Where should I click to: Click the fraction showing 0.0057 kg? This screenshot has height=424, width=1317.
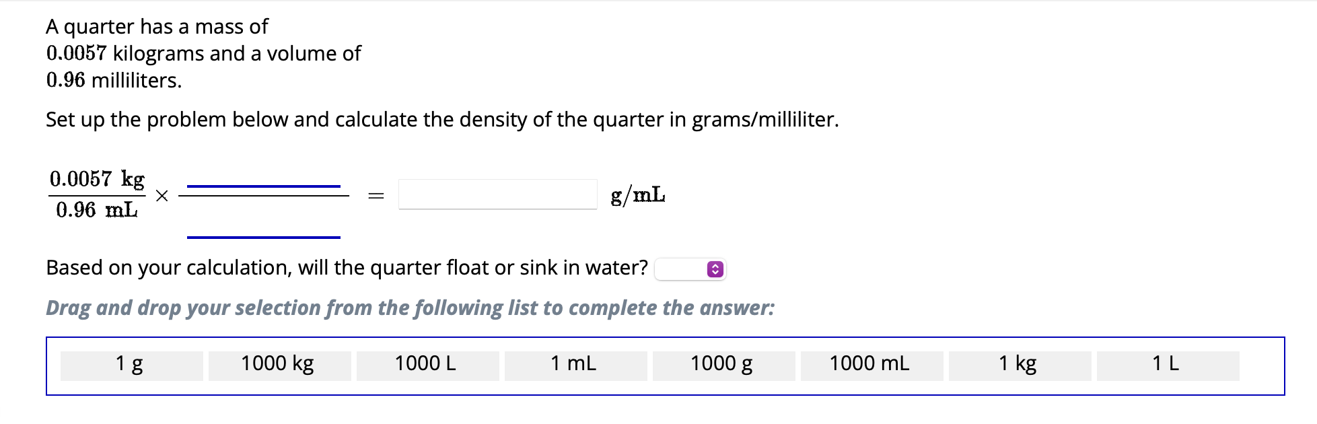click(x=96, y=194)
